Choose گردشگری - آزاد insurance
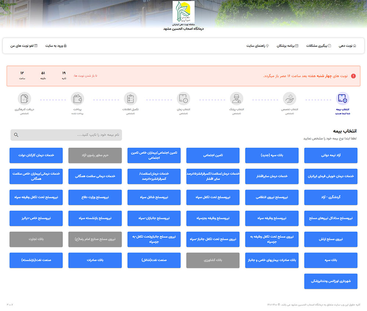This screenshot has width=367, height=311. click(331, 197)
